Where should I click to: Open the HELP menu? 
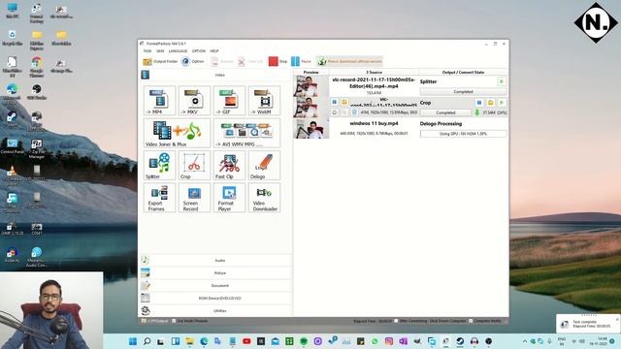214,51
